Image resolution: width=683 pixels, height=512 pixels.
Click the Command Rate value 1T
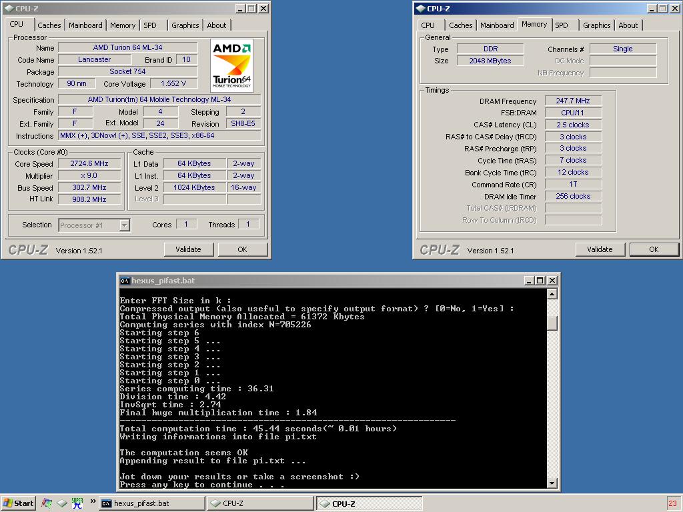click(x=573, y=185)
